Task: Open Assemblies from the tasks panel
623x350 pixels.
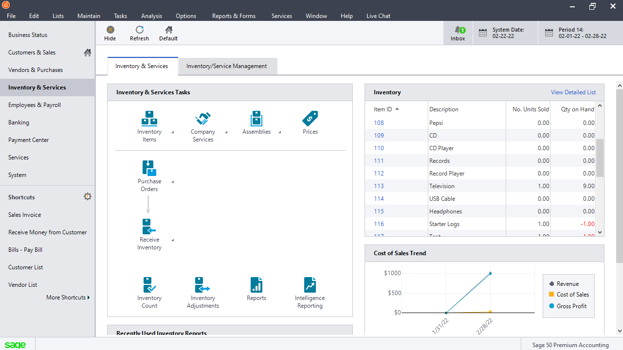Action: [x=257, y=122]
